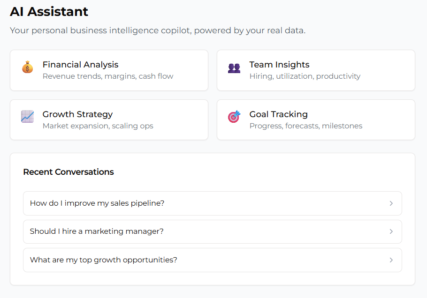This screenshot has height=298, width=427.
Task: Click the AI Assistant title
Action: [x=49, y=12]
